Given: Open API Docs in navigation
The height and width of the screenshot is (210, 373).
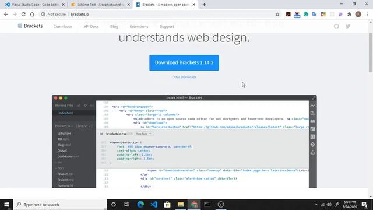Looking at the screenshot, I should pos(91,26).
